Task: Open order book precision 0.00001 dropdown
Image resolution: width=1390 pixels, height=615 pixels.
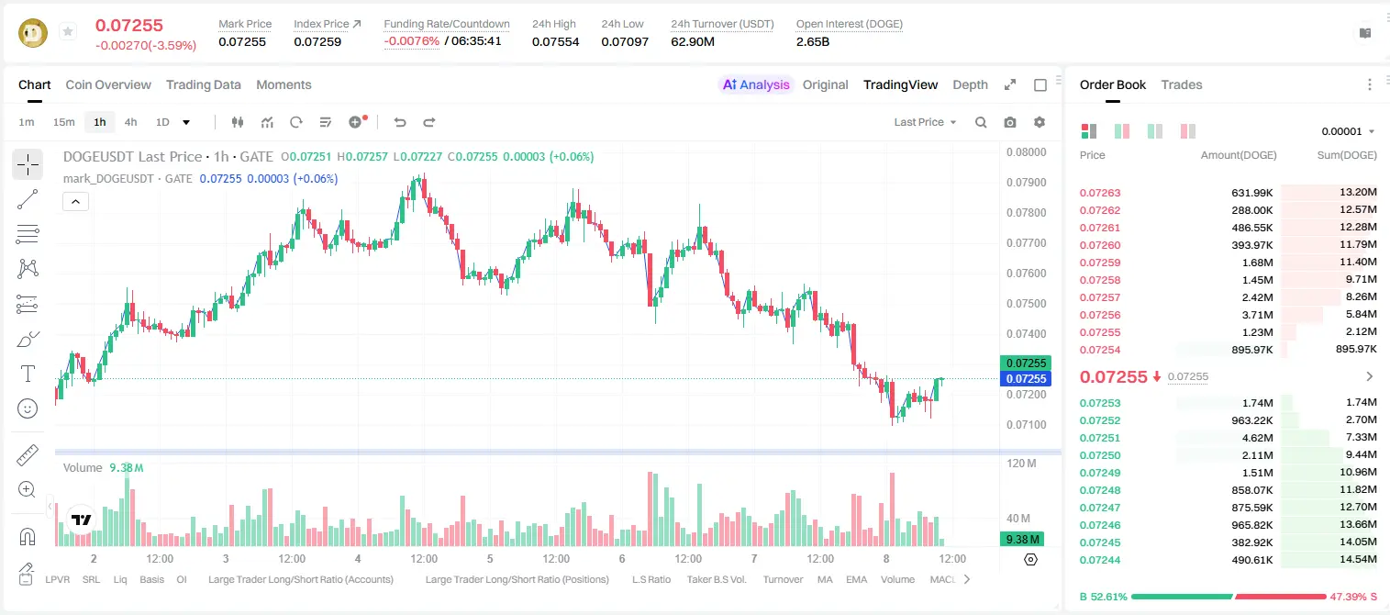Action: [1349, 131]
